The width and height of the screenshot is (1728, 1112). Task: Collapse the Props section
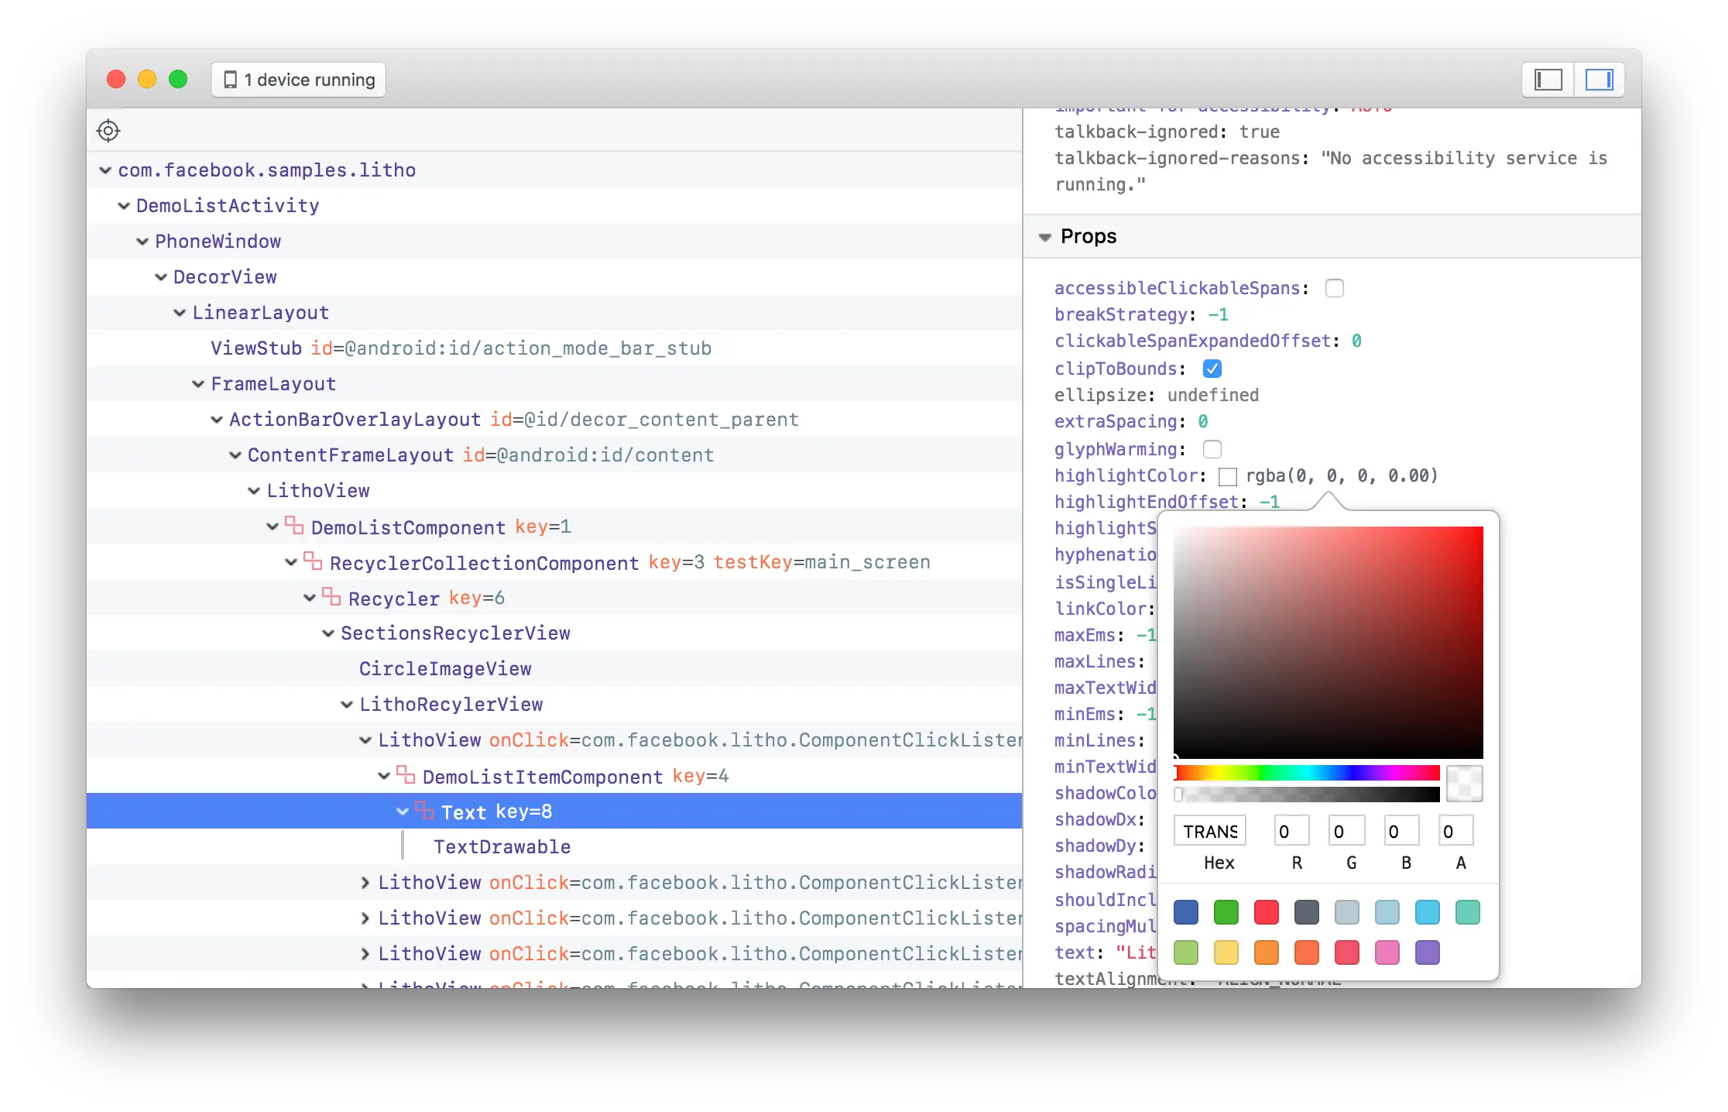coord(1045,237)
